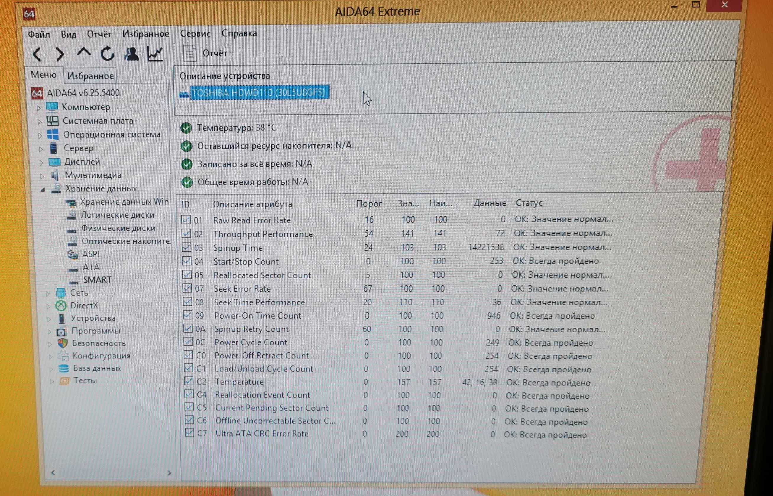Toggle checkbox for Seek Error Rate
The height and width of the screenshot is (496, 773).
pyautogui.click(x=187, y=288)
